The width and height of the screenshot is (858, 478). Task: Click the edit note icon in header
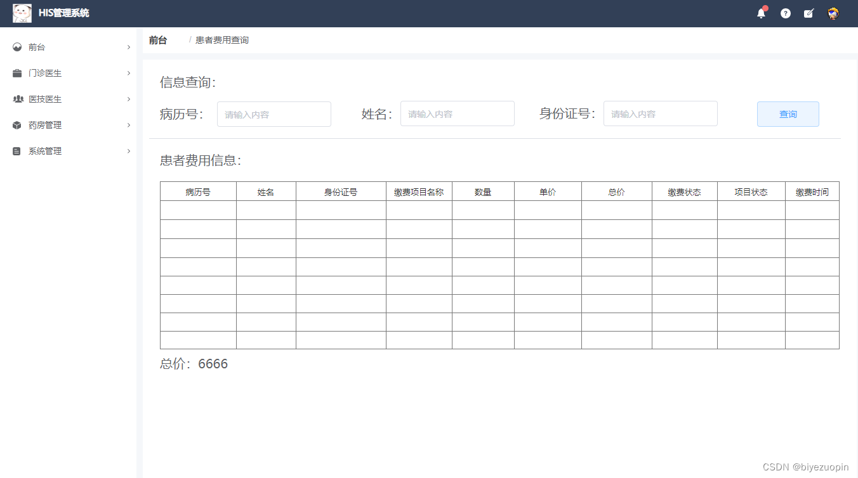pyautogui.click(x=808, y=13)
